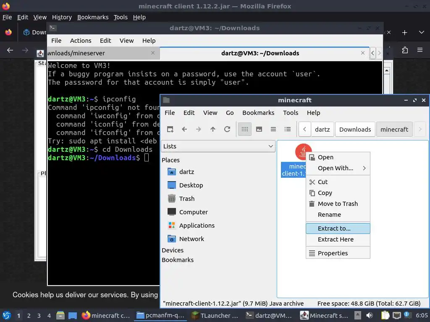Go back in Firefox
The image size is (430, 322).
click(10, 50)
